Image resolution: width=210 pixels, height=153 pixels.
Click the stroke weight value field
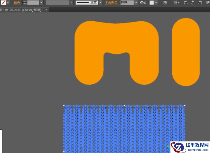click(33, 3)
